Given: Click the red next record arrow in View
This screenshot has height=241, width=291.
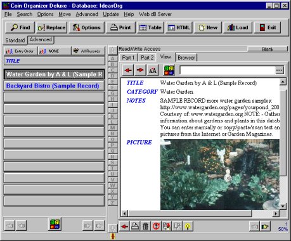Looking at the screenshot, I should pos(140,70).
